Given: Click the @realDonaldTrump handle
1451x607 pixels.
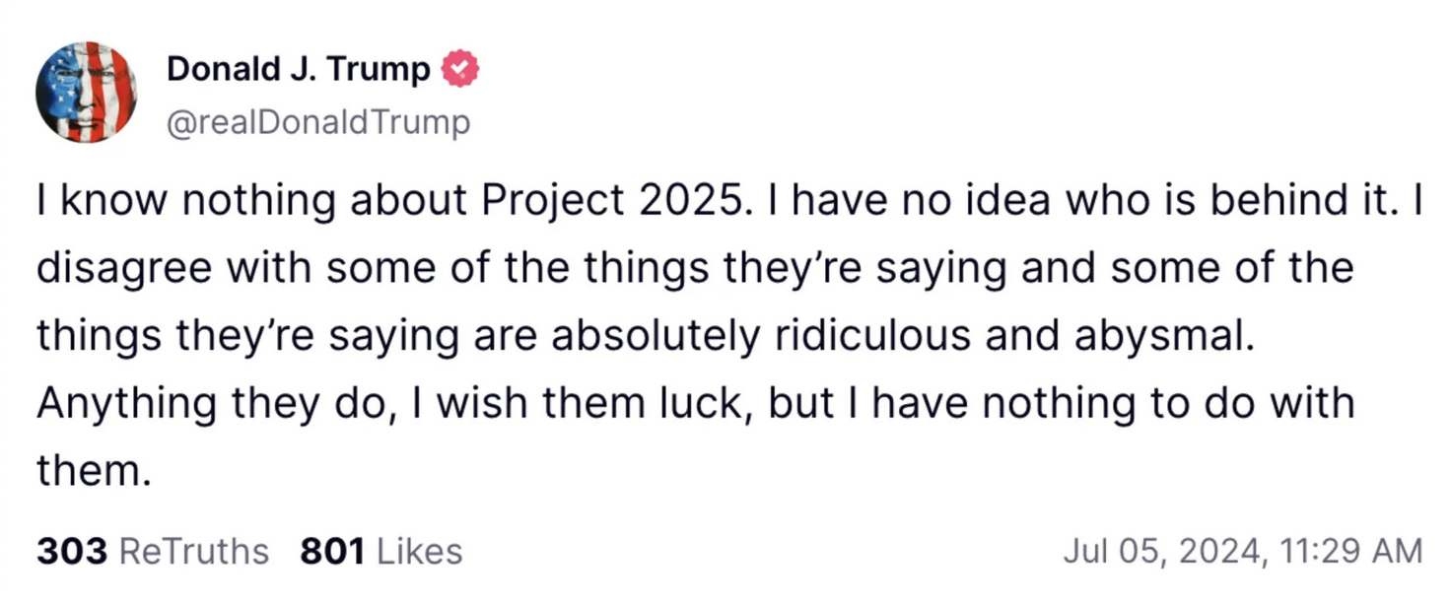Looking at the screenshot, I should click(317, 123).
